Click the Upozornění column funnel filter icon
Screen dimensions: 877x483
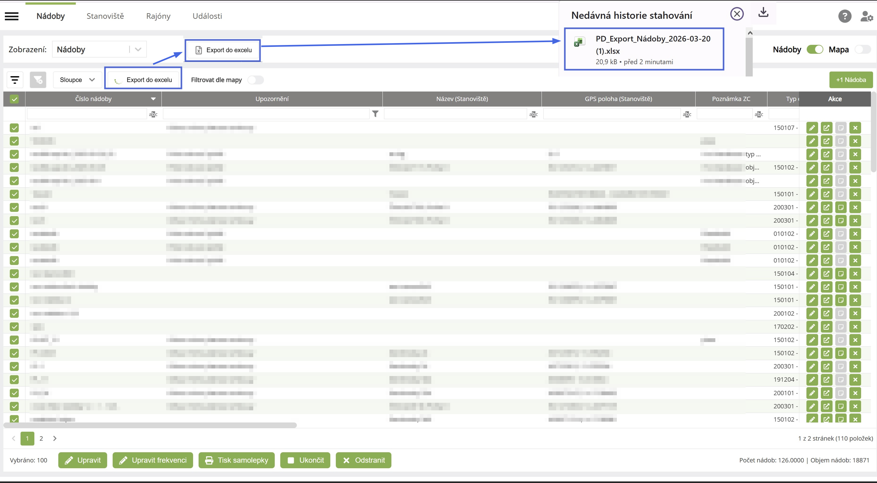point(375,114)
